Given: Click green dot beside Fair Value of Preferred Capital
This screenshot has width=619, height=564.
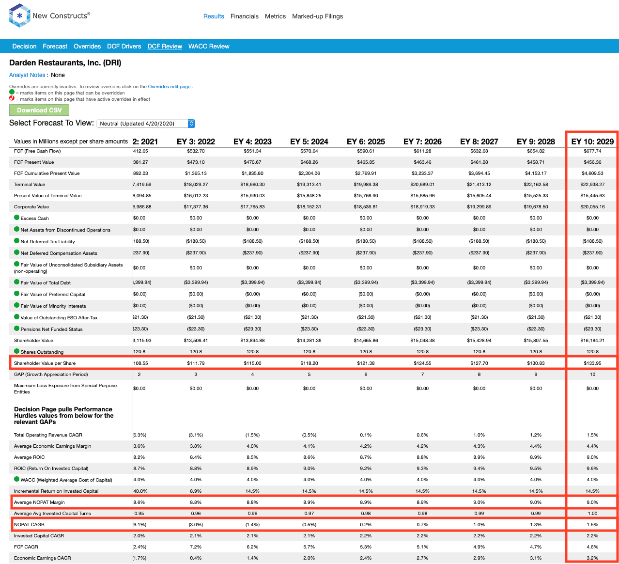Looking at the screenshot, I should point(17,294).
